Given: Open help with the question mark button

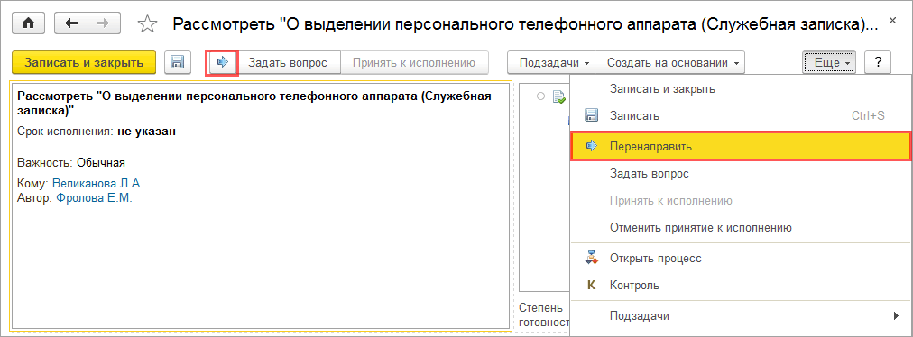Looking at the screenshot, I should click(x=878, y=62).
